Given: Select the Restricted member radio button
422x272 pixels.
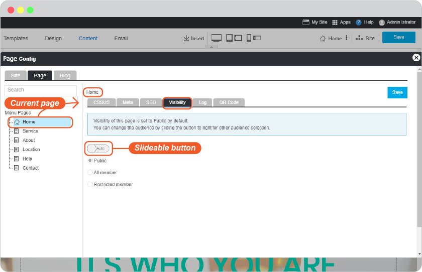Looking at the screenshot, I should click(x=90, y=184).
